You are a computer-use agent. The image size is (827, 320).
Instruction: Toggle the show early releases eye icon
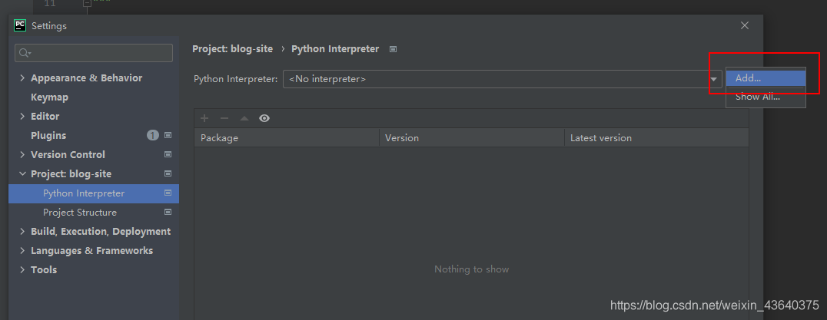pyautogui.click(x=264, y=118)
